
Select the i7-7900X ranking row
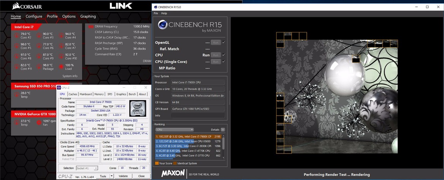[x=188, y=136]
